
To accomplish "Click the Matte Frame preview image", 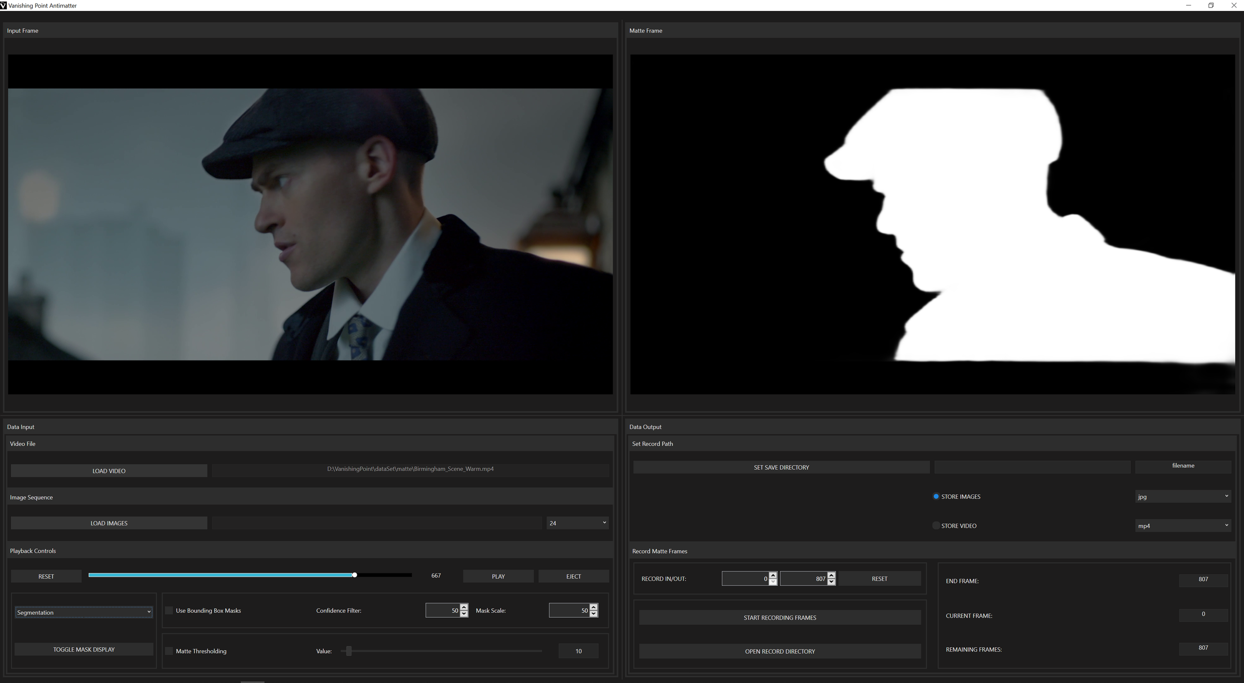I will coord(933,224).
